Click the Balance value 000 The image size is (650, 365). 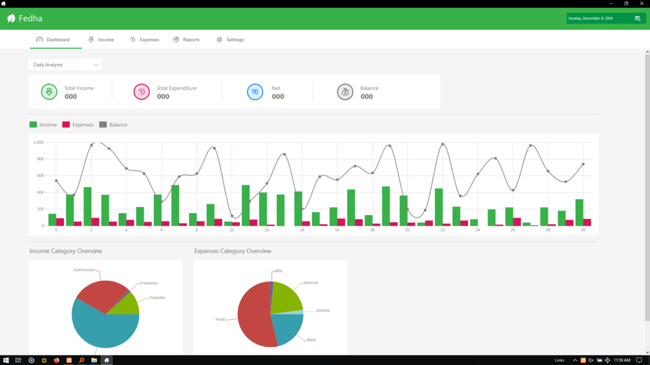367,96
